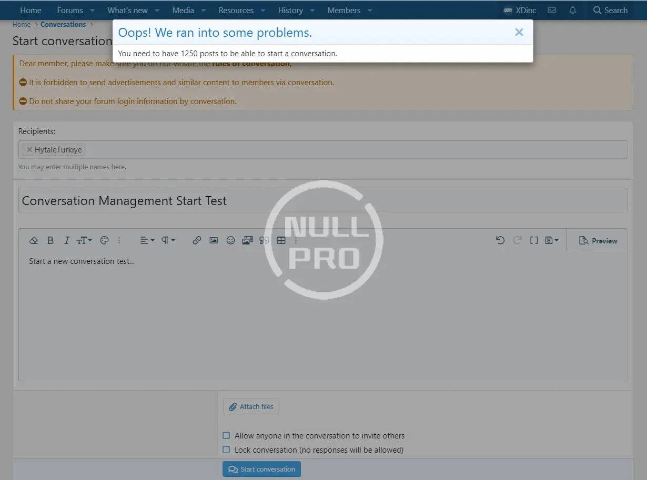Insert a link using chain icon
The width and height of the screenshot is (647, 480).
tap(197, 240)
